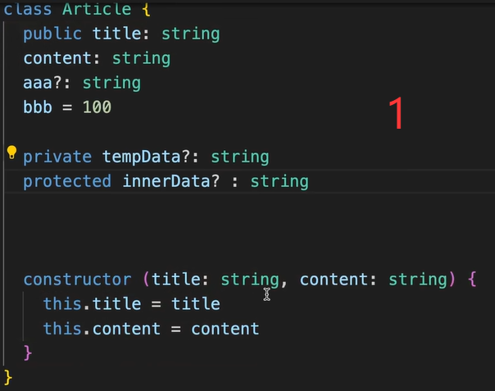Click the yellow lightbulb quick-fix icon
The height and width of the screenshot is (391, 495).
(11, 152)
